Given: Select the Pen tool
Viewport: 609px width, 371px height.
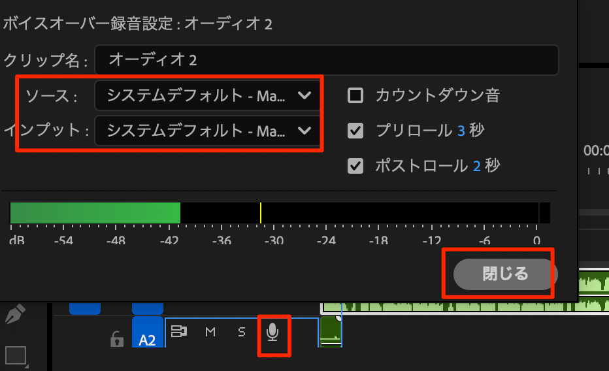Looking at the screenshot, I should 14,315.
